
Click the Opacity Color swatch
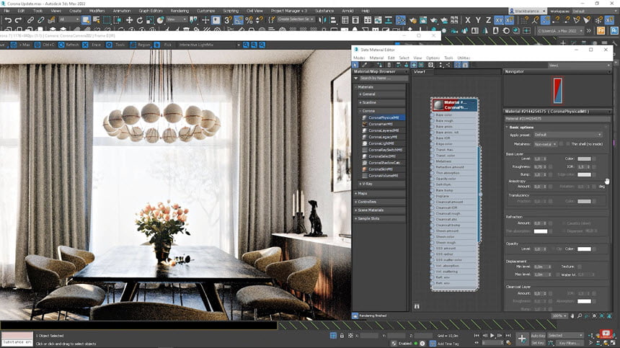tap(584, 249)
